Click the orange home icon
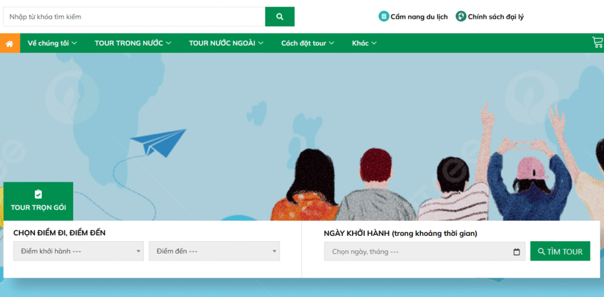The height and width of the screenshot is (297, 604). (x=9, y=44)
